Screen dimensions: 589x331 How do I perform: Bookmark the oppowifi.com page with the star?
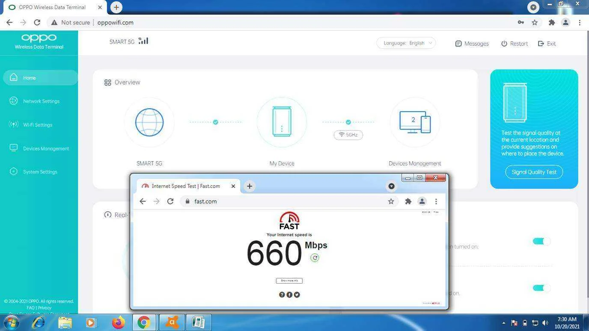[535, 23]
